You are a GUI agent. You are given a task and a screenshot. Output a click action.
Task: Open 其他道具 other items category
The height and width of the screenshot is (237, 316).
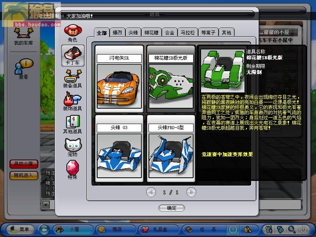pyautogui.click(x=73, y=124)
